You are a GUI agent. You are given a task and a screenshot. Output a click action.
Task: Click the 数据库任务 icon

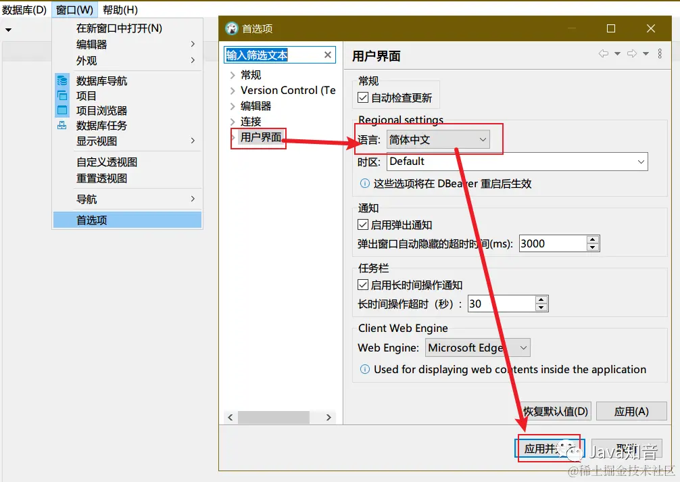pos(61,125)
